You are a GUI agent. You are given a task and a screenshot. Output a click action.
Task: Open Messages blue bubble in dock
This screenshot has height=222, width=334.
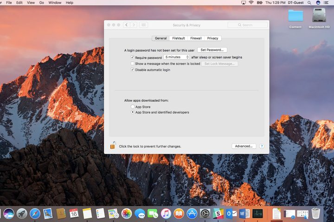tap(140, 214)
